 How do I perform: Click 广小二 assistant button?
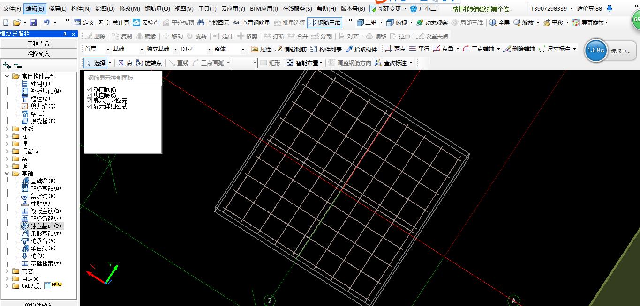click(423, 9)
